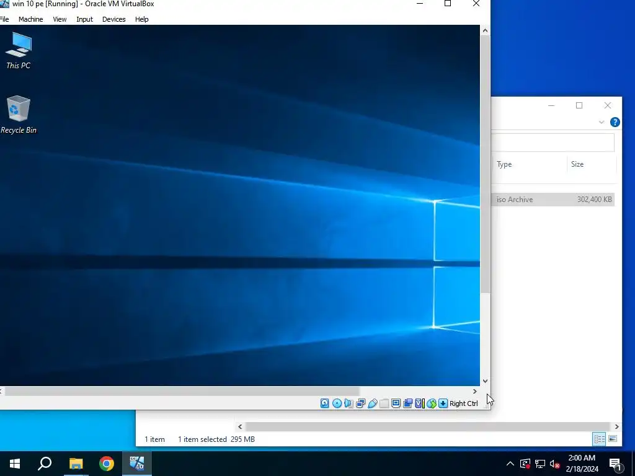Click the File Explorer search box
The height and width of the screenshot is (476, 635).
[553, 143]
